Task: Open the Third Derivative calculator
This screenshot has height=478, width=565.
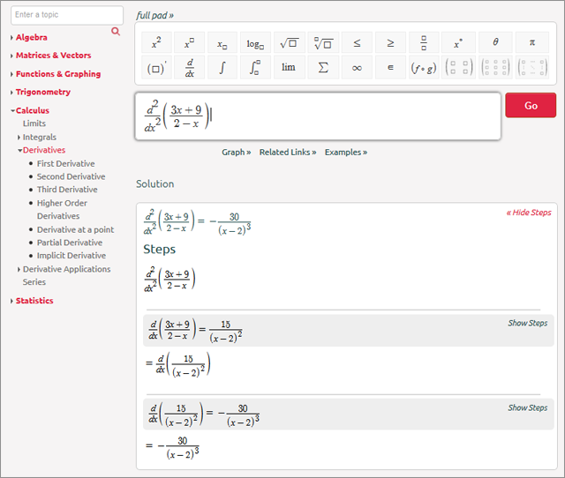Action: pyautogui.click(x=67, y=190)
